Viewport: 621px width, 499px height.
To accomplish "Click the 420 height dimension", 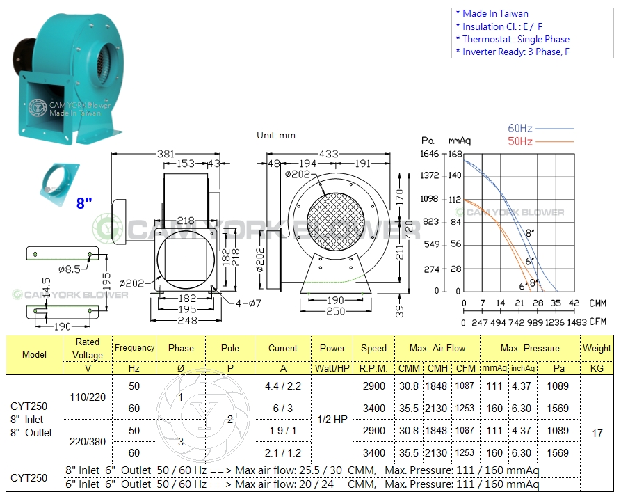I will 409,230.
